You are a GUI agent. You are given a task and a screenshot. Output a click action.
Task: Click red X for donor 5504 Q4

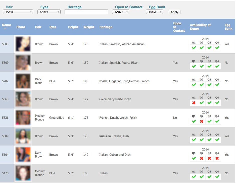coord(217,158)
